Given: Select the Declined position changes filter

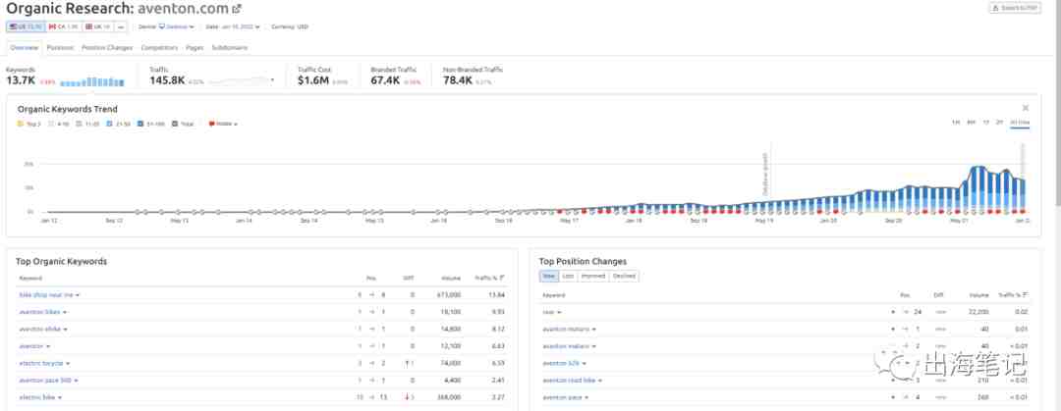Looking at the screenshot, I should coord(624,276).
